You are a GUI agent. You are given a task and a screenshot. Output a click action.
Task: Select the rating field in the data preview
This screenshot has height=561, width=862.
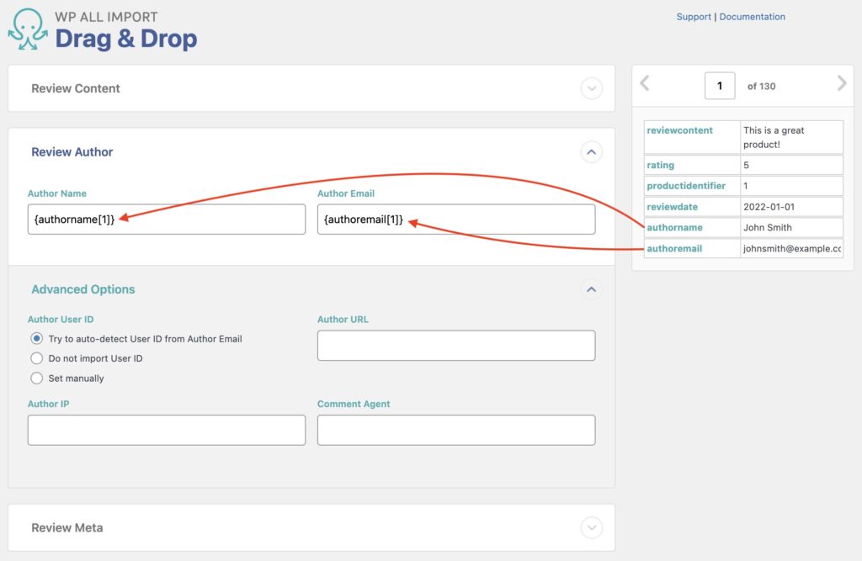(x=660, y=165)
